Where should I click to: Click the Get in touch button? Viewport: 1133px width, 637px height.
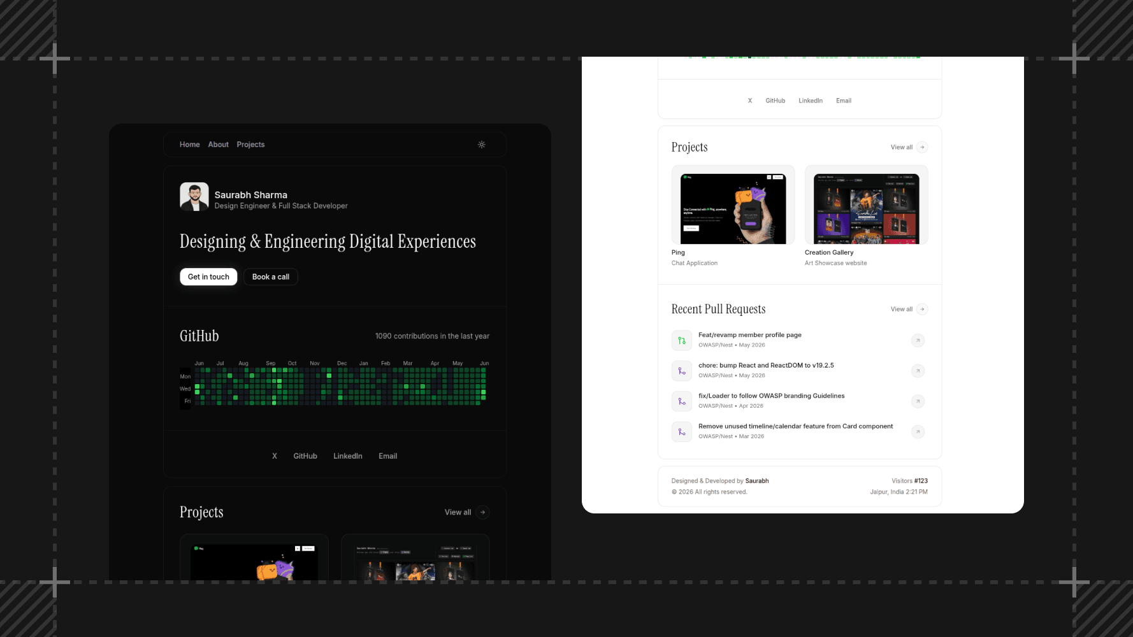point(208,276)
